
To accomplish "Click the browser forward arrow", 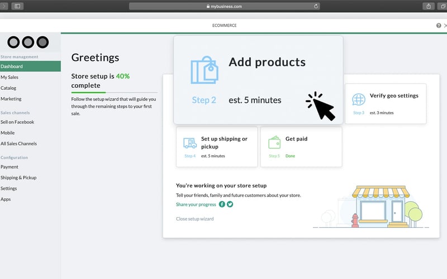I will 4,6.
